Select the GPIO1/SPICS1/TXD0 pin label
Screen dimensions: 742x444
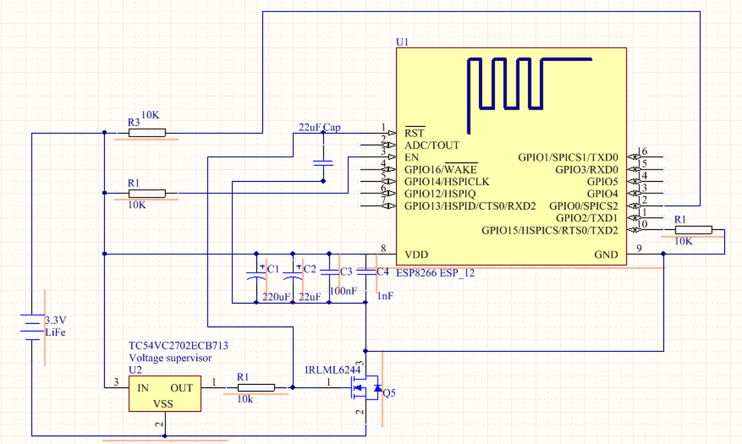tap(568, 157)
